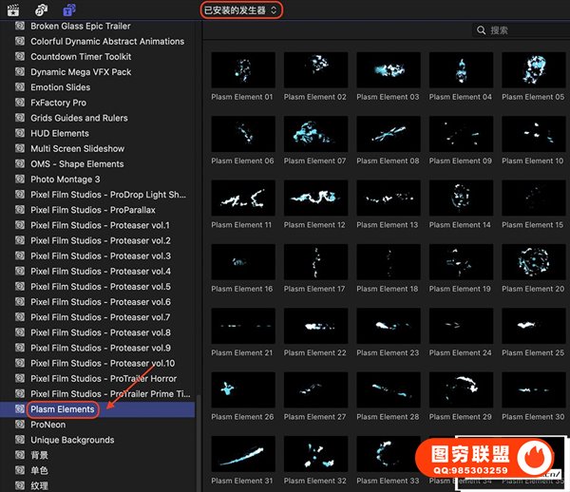Screen dimensions: 570x492
Task: Select the Plasm Element 01 thumbnail
Action: [242, 71]
